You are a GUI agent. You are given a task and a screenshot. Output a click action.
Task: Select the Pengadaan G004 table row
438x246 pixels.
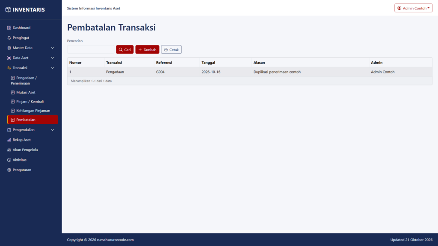pos(249,72)
